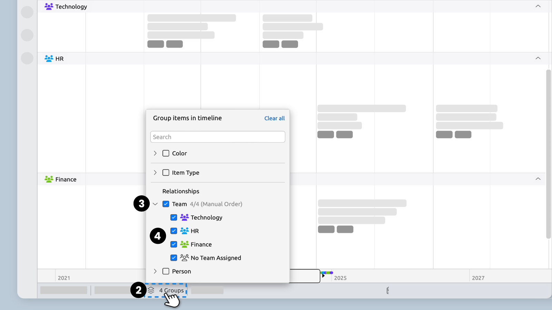Screen dimensions: 552x310
Task: Collapse the Team relationship list
Action: coord(155,204)
